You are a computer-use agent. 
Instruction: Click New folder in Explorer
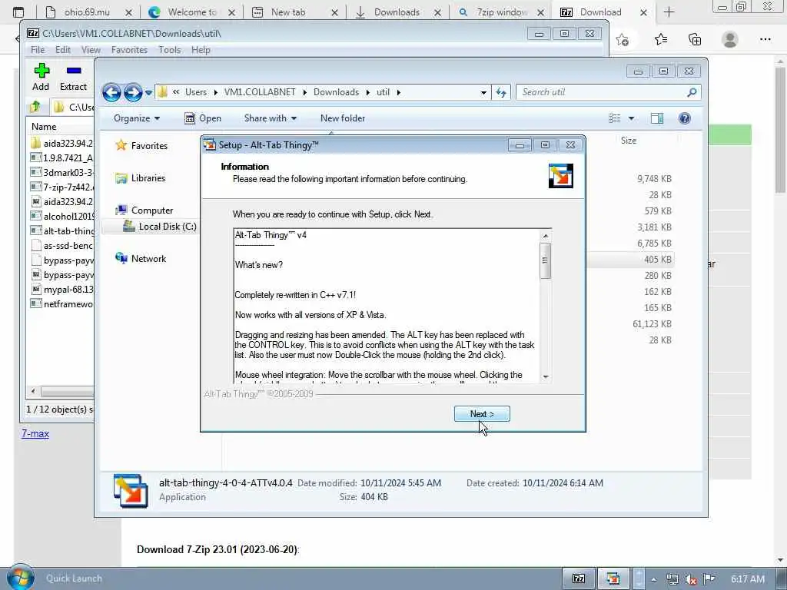(343, 118)
